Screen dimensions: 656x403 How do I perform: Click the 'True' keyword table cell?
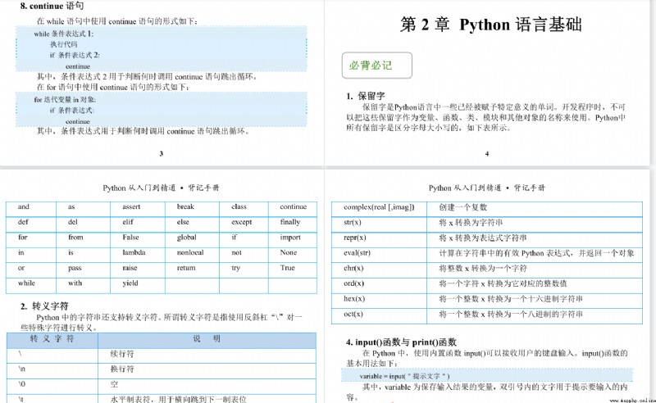tap(293, 271)
